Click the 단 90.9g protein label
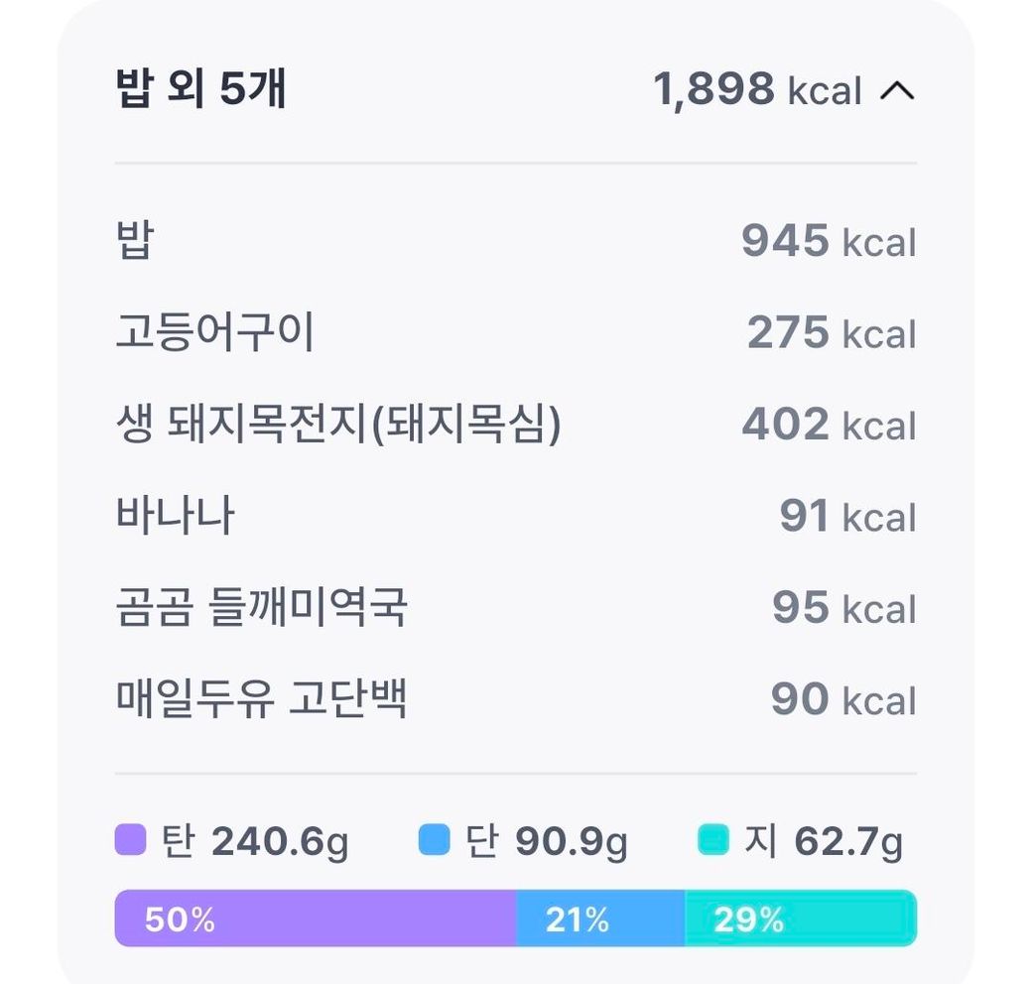 tap(547, 842)
